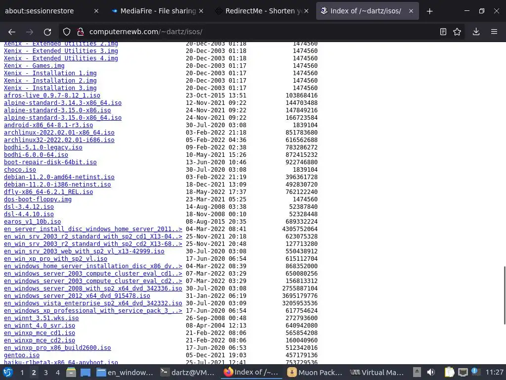Click the insecure connection lock icon
This screenshot has width=506, height=380.
click(81, 32)
